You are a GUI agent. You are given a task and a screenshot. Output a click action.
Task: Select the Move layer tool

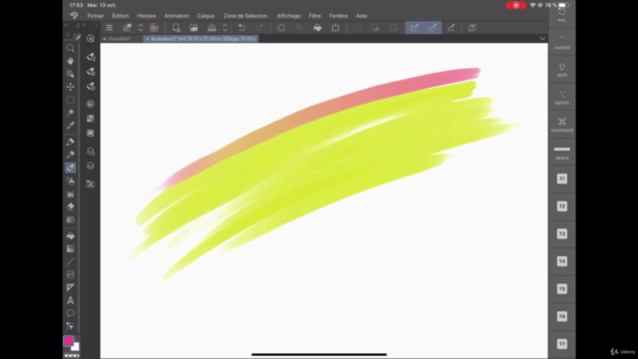click(x=70, y=87)
